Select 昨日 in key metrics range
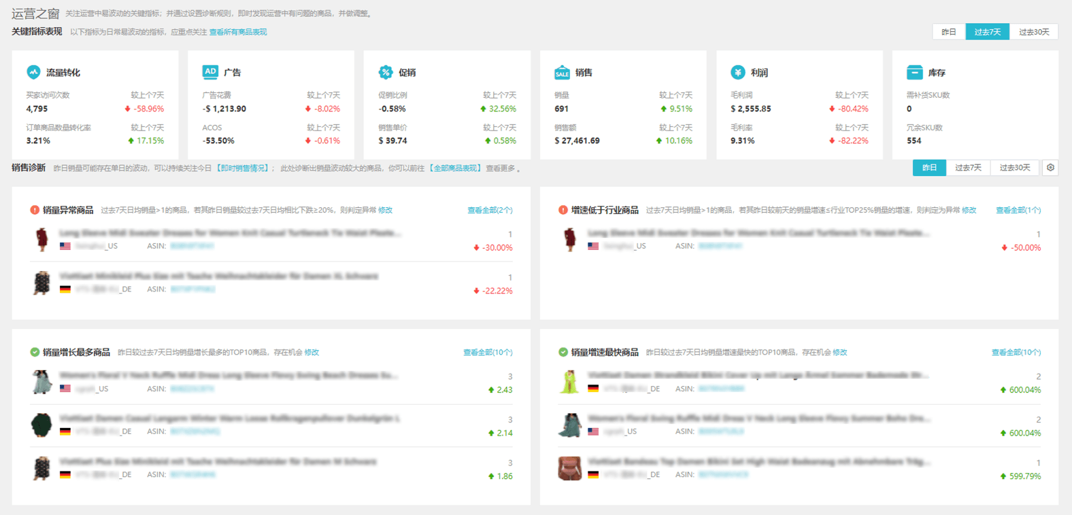Screen dimensions: 1072x515 pyautogui.click(x=949, y=32)
